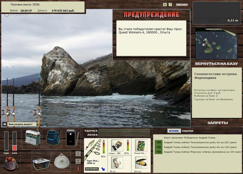This screenshot has height=174, width=243.
Task: Open the phone with stylus icon
Action: (72, 138)
